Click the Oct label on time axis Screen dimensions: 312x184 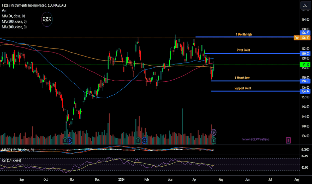tap(46, 179)
